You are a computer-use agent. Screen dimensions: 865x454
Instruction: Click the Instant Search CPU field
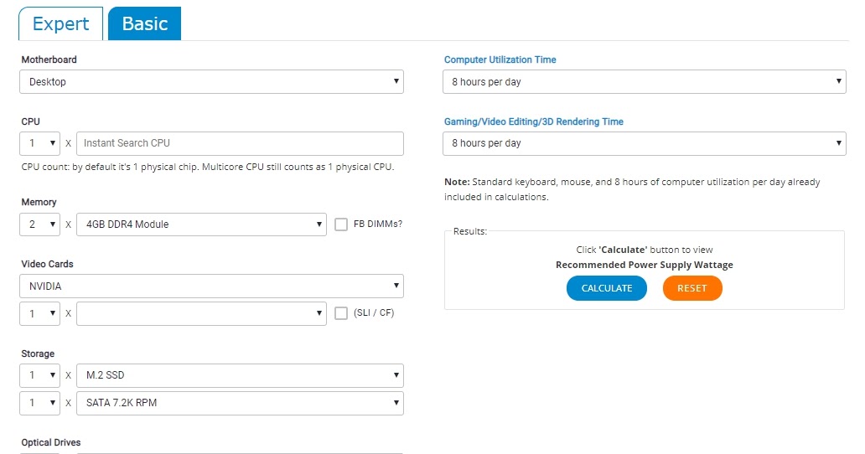tap(240, 143)
